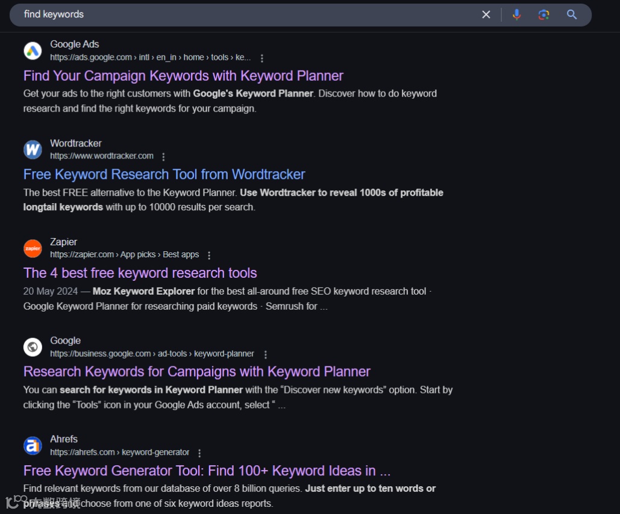Click the 'Wordtracker' site name

[x=75, y=143]
